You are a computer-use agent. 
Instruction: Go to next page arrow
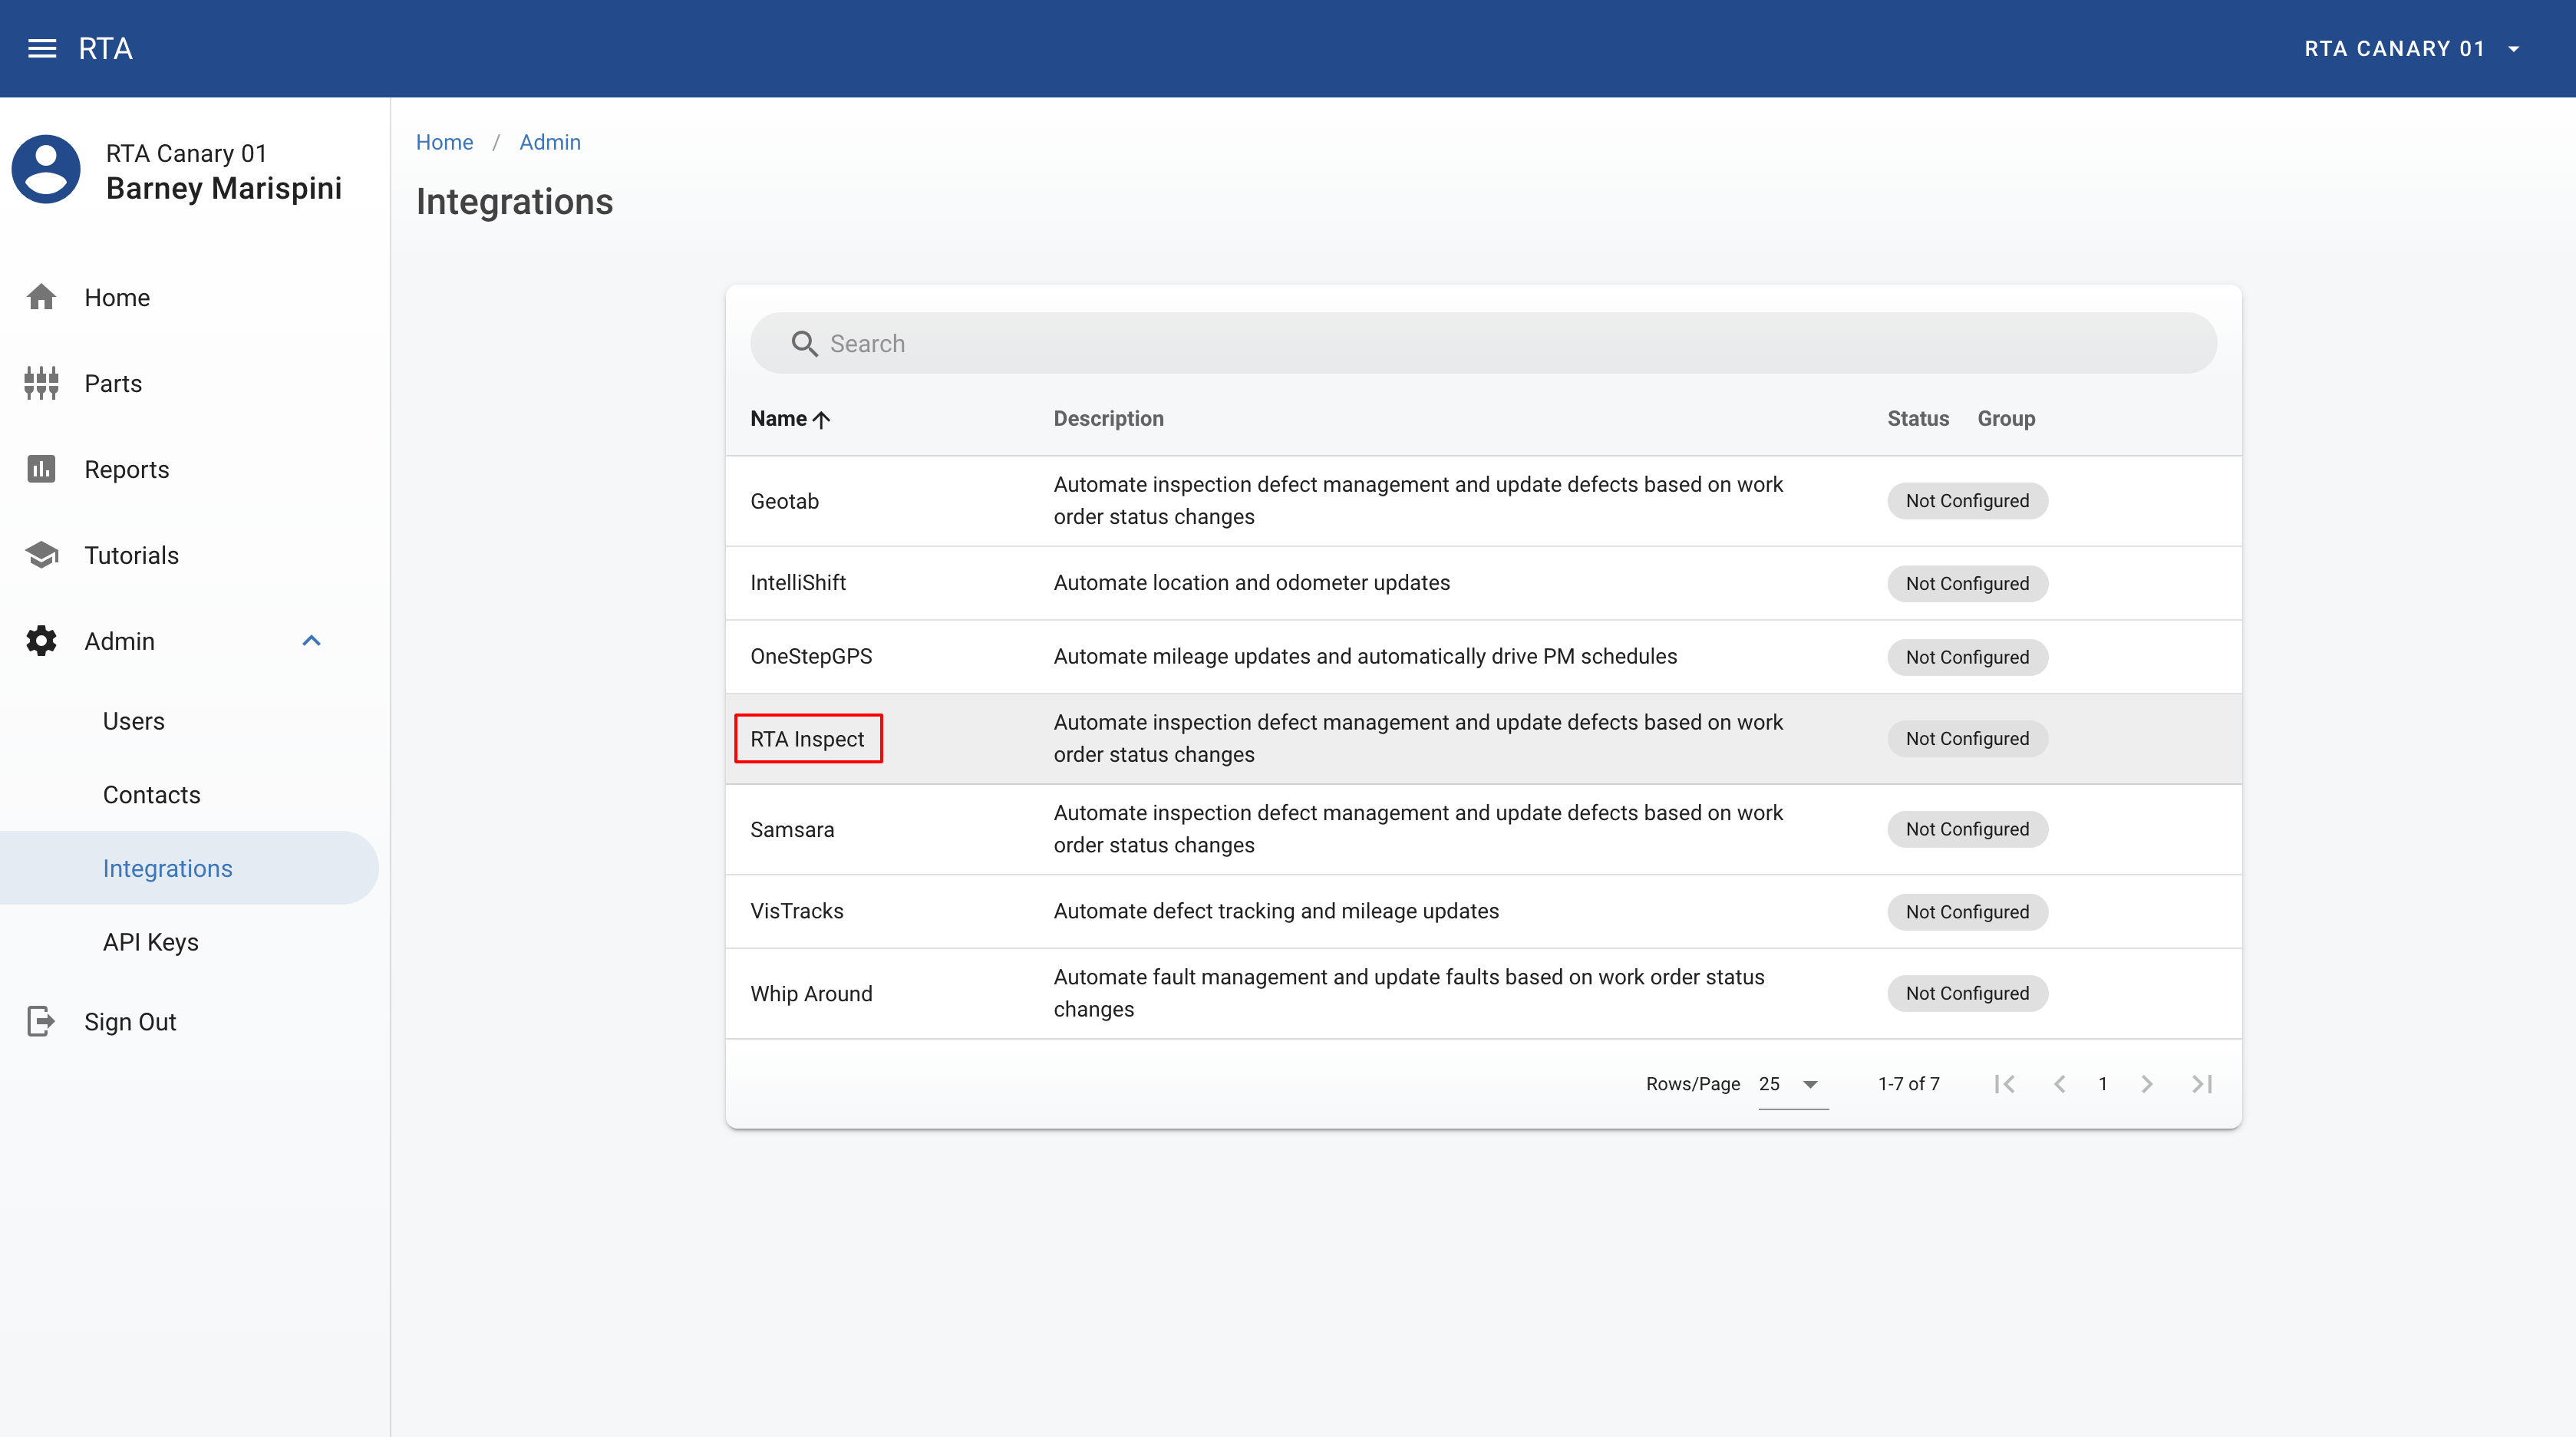tap(2147, 1084)
